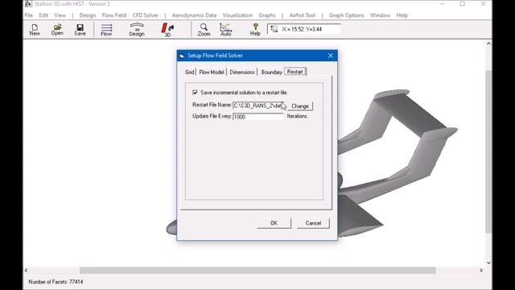515x290 pixels.
Task: Save project using the Save toolbar icon
Action: point(80,30)
